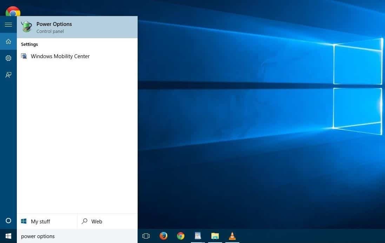The image size is (385, 243).
Task: Click the Home icon in sidebar
Action: [x=8, y=42]
